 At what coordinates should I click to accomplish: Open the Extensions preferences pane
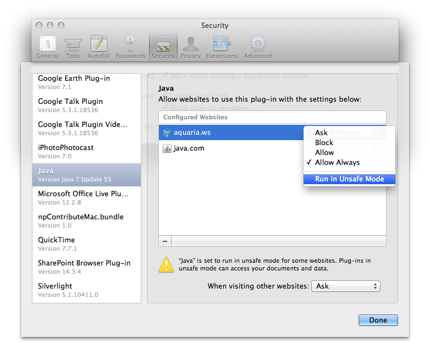[222, 47]
